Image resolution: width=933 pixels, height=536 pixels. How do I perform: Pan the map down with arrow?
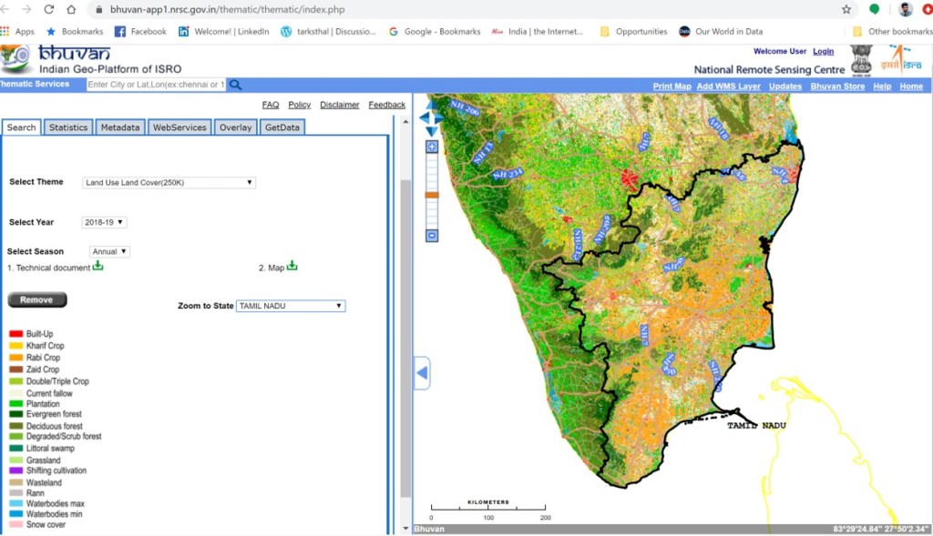[431, 131]
